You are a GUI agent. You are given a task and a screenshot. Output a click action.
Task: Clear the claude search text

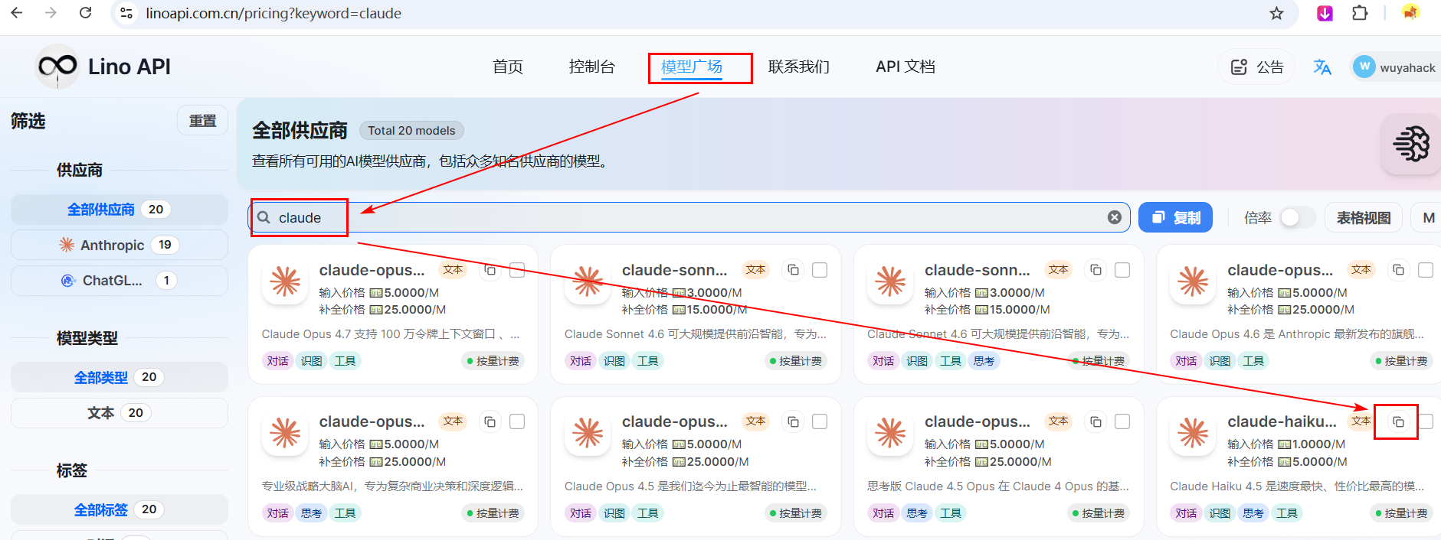pos(1114,217)
